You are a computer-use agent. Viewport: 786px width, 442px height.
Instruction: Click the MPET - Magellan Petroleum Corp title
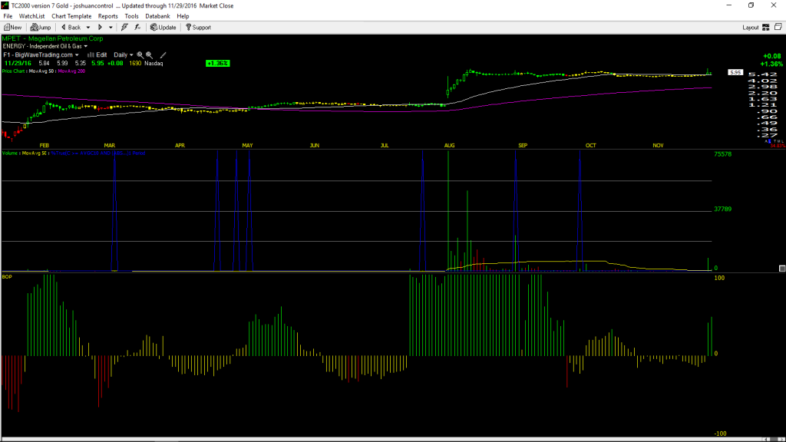point(53,38)
